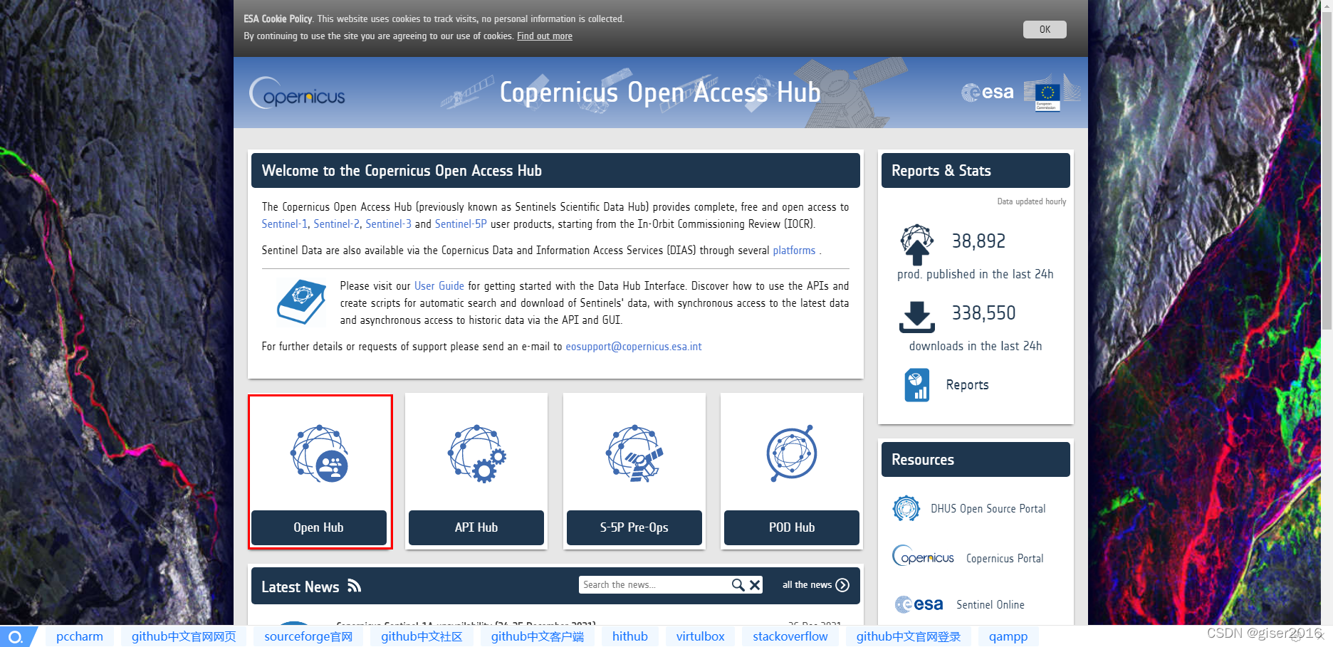Screen dimensions: 1333x647
Task: Follow the Find out more cookie link
Action: (x=545, y=36)
